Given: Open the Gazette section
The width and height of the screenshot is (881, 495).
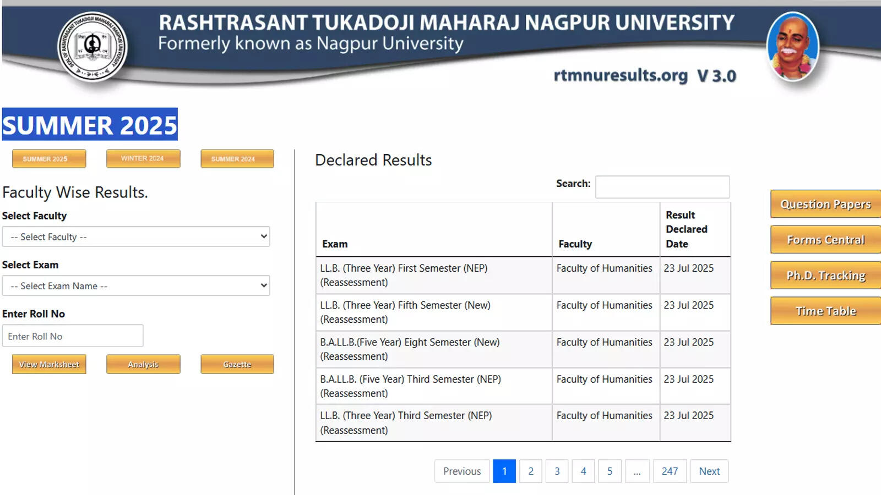Looking at the screenshot, I should [x=237, y=364].
